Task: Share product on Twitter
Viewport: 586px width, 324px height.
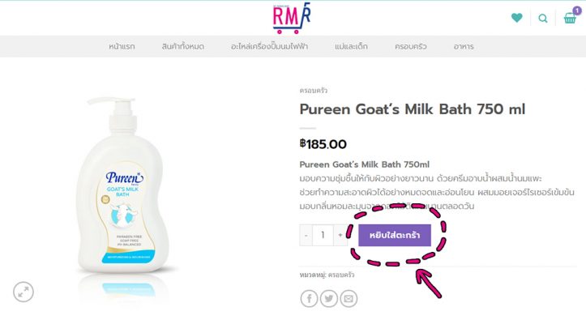Action: (x=329, y=299)
